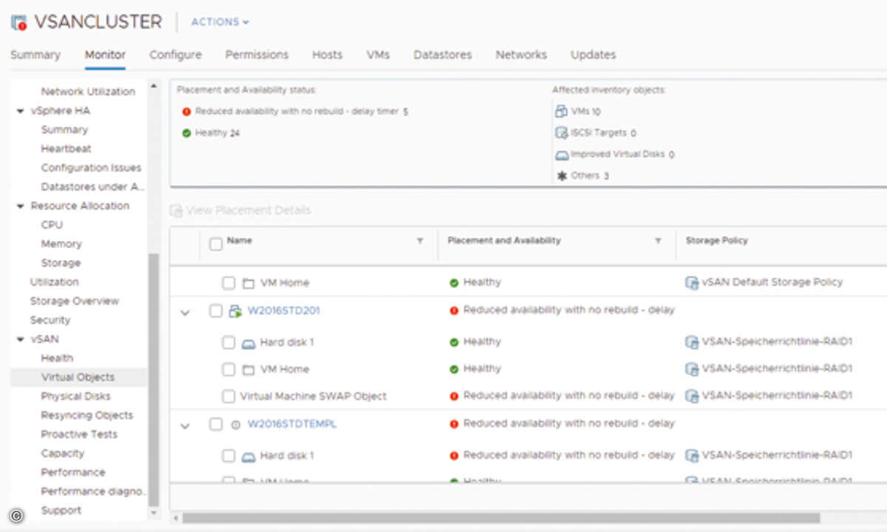Check Hard disk 1 under W2016STD201

click(x=229, y=343)
